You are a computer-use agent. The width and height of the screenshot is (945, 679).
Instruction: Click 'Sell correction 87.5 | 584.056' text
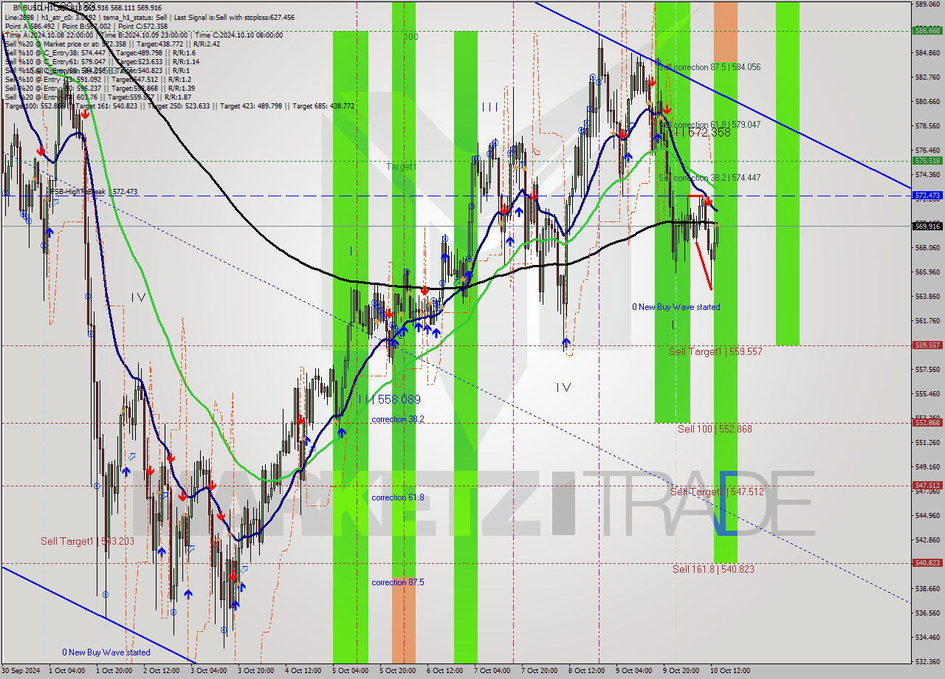[x=709, y=67]
